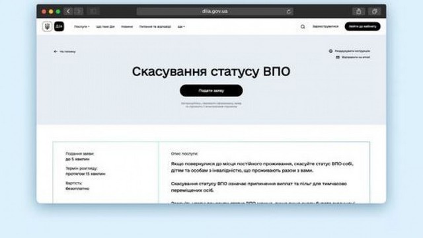Open the black Diia logo home icon
Screen dimensions: 423x238
[x=59, y=26]
